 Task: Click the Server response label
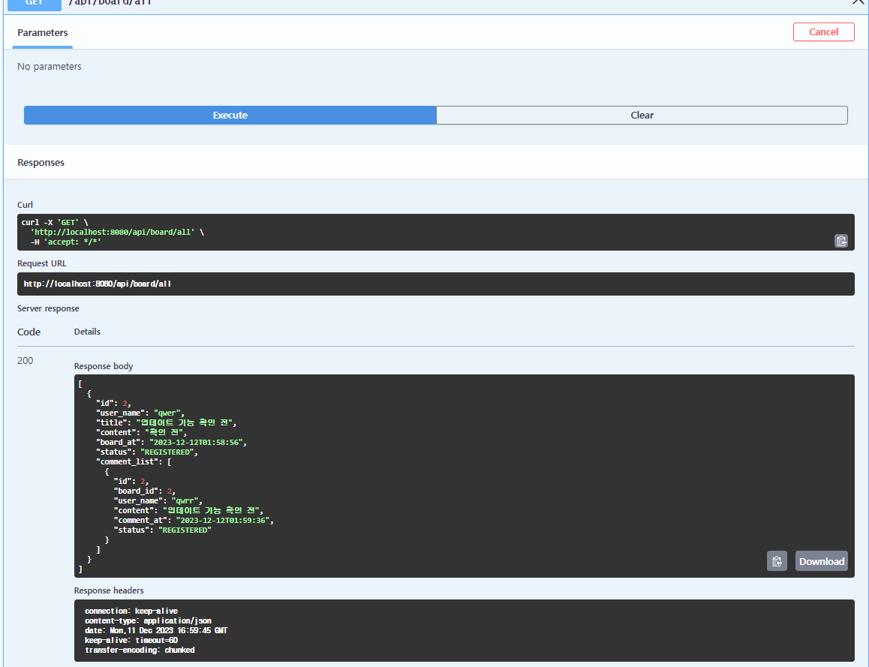click(48, 308)
